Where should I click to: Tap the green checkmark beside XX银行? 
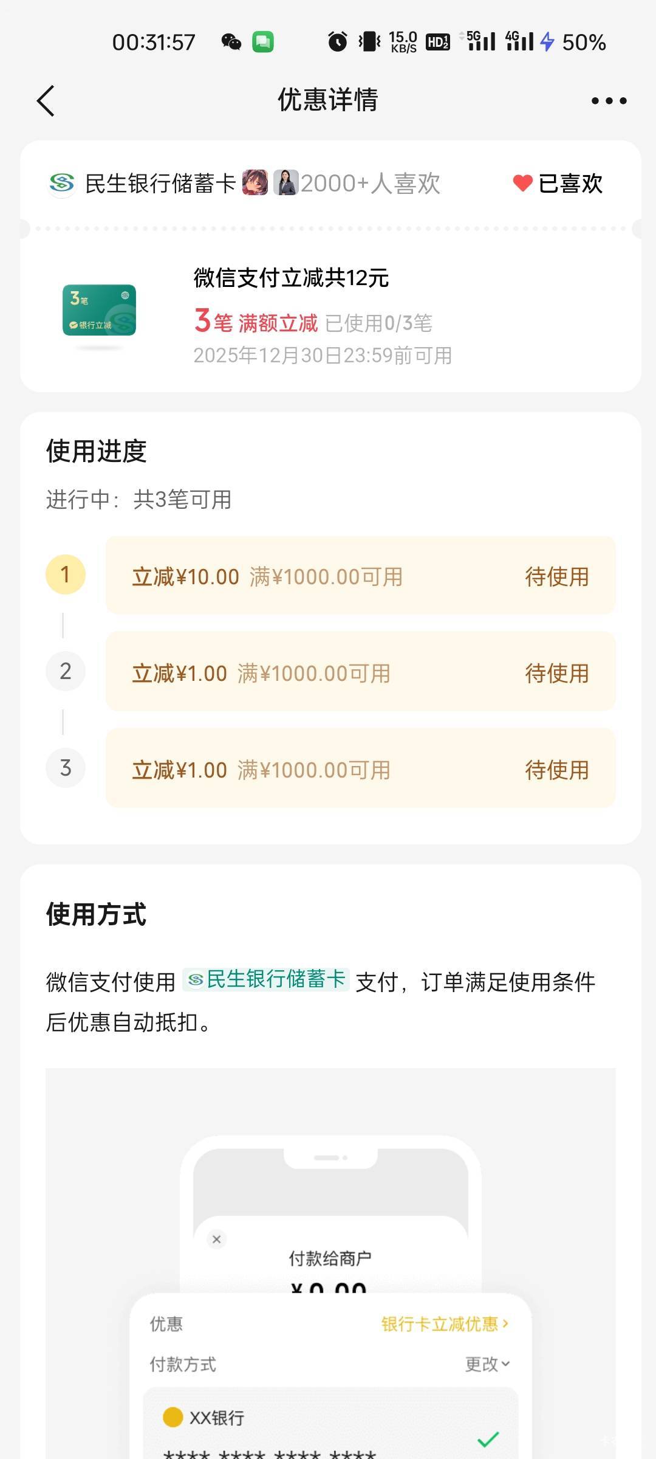click(488, 1439)
